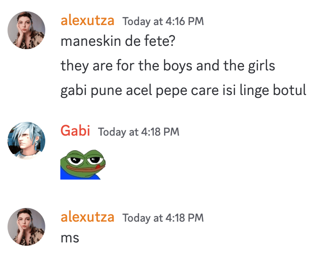Open Gabi's profile avatar picture

pos(26,141)
